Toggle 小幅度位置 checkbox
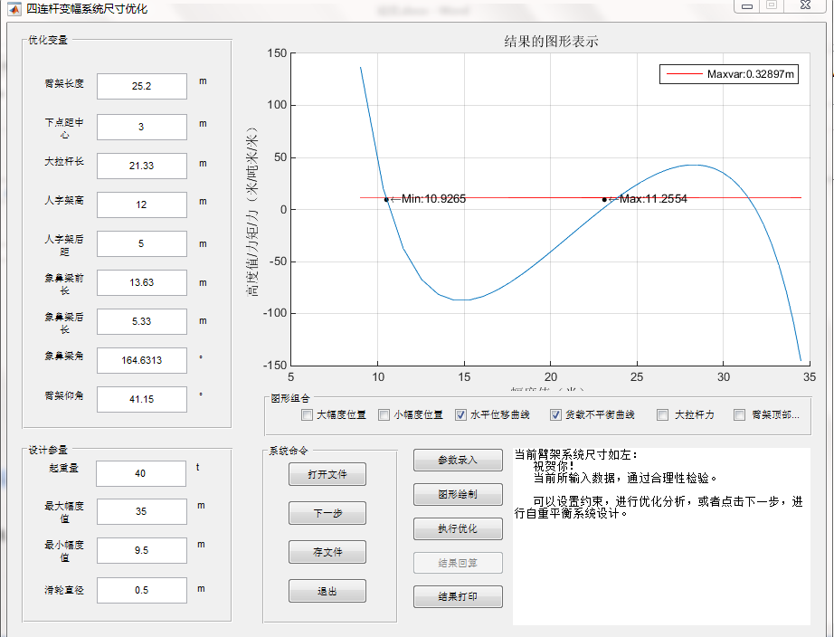This screenshot has width=834, height=637. (x=384, y=415)
